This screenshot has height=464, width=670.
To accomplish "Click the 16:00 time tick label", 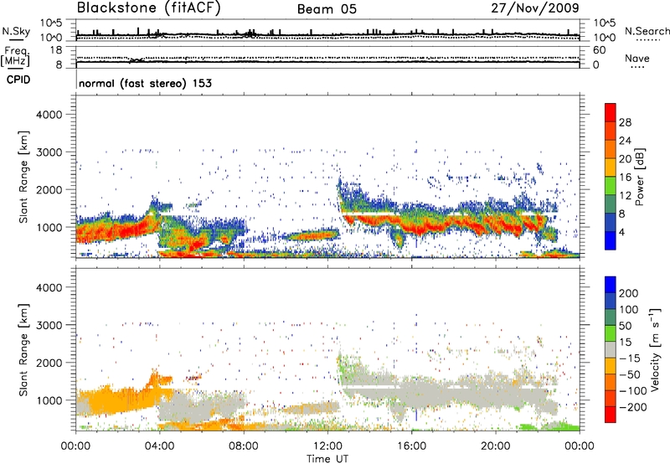I will pos(411,446).
